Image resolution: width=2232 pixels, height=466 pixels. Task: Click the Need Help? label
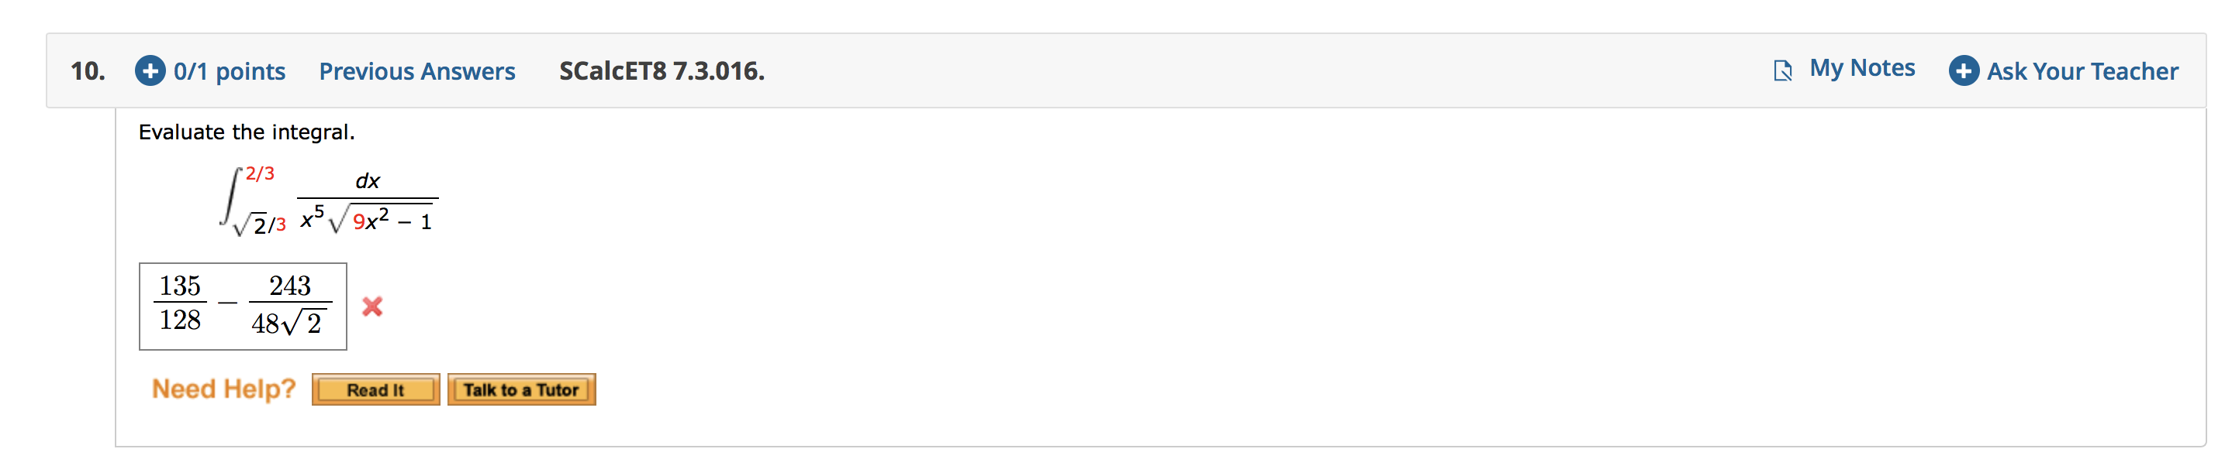[x=223, y=389]
